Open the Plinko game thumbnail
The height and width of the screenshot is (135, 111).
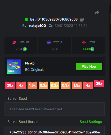point(14,67)
